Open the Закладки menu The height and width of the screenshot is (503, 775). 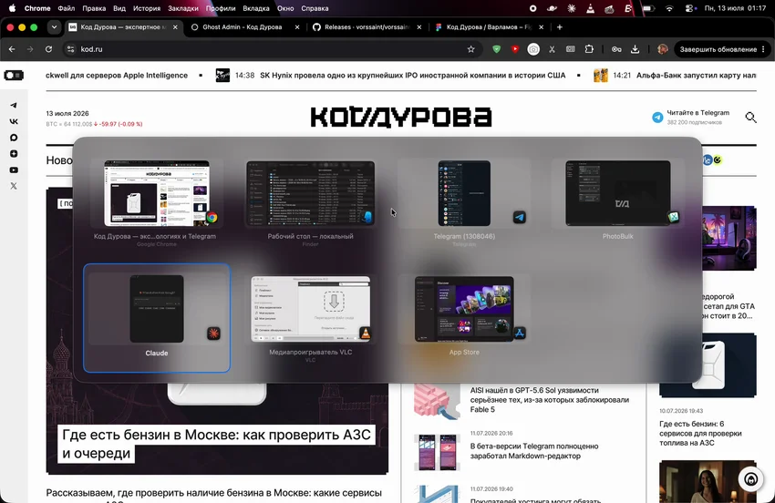point(183,8)
